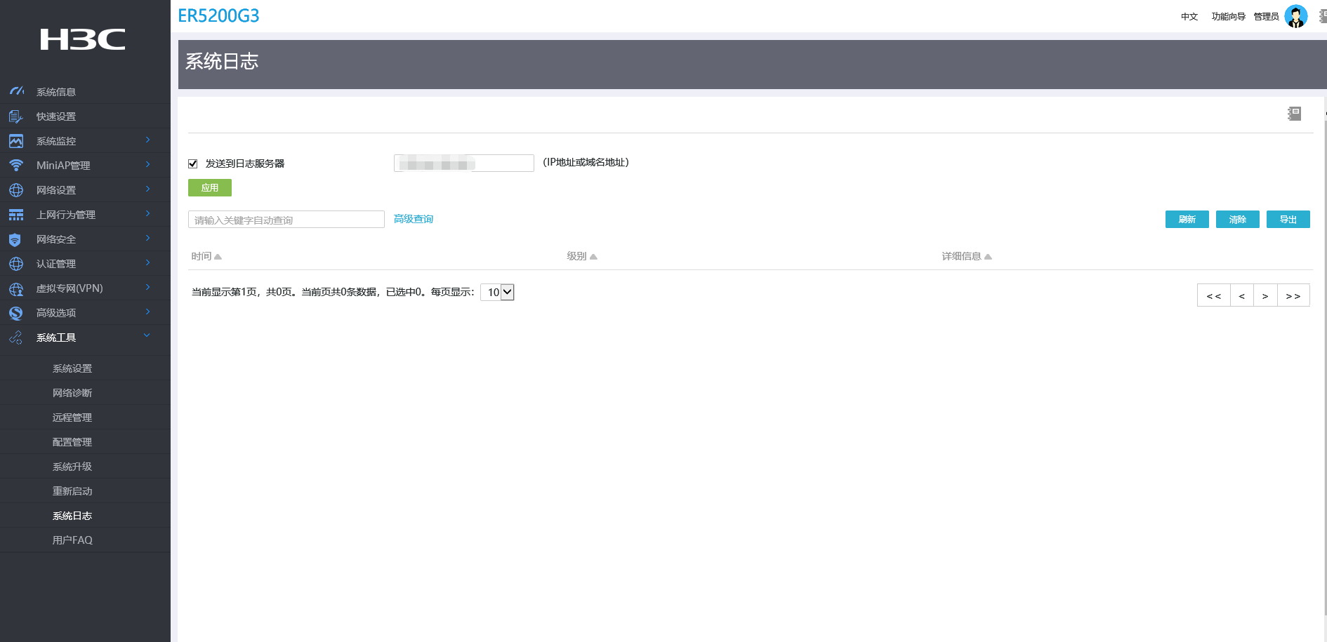
Task: Click the green 应用 button
Action: 210,188
